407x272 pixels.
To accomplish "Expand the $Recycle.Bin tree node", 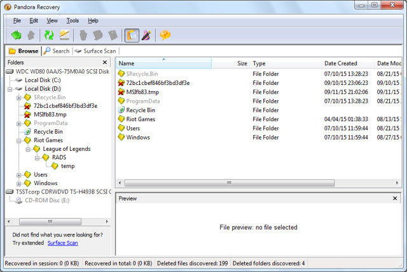I will pyautogui.click(x=19, y=97).
